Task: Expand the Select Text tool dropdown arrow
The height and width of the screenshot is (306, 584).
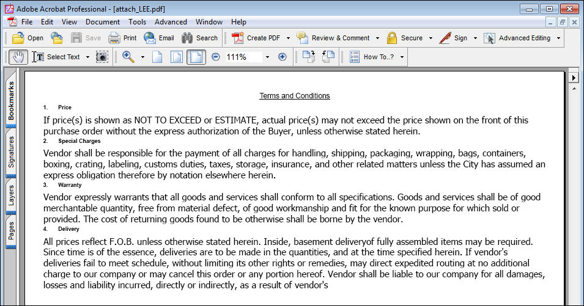Action: (87, 57)
